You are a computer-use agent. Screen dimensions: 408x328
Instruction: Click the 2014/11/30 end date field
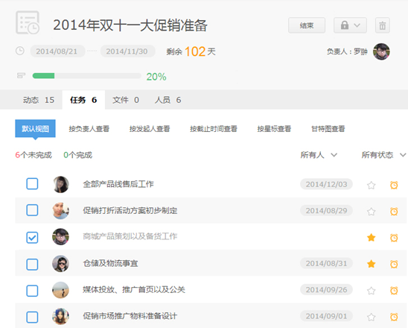[x=127, y=51]
